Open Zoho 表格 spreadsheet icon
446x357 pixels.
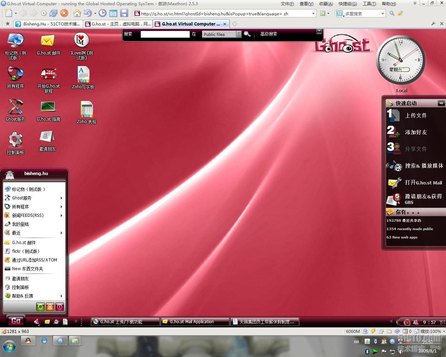pos(86,112)
